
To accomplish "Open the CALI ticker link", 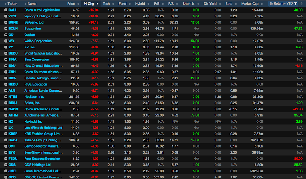I will (x=12, y=10).
